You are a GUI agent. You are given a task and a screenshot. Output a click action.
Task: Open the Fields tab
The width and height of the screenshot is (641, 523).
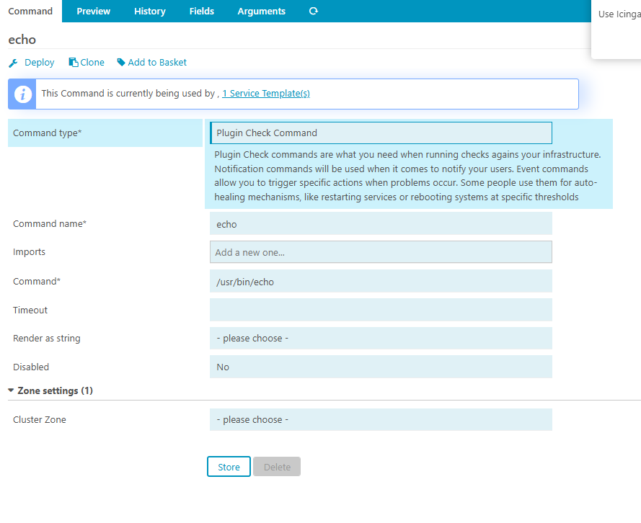click(x=202, y=11)
